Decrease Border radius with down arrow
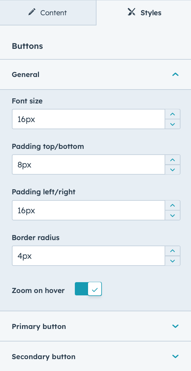 pyautogui.click(x=173, y=261)
